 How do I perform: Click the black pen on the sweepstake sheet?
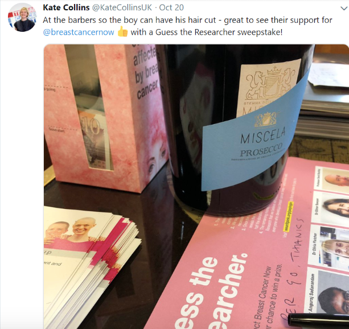click(x=318, y=320)
